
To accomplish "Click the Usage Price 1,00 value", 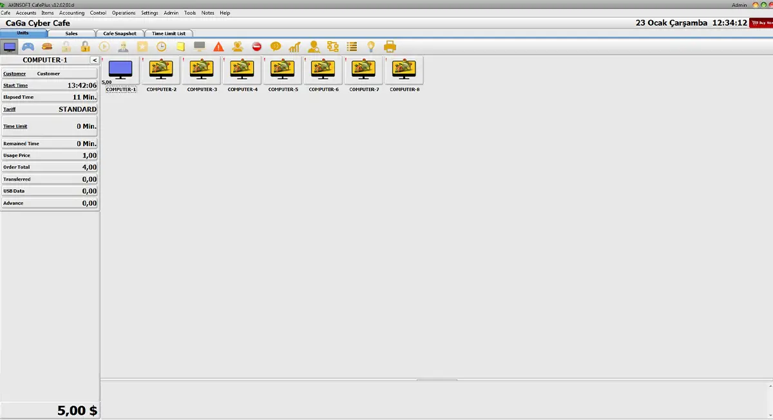I will tap(90, 156).
